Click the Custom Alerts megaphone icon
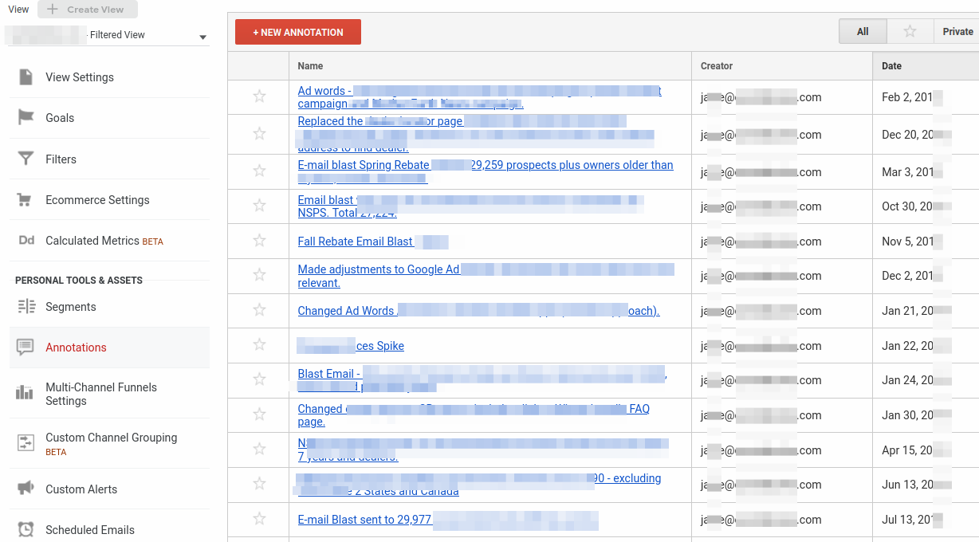 click(x=26, y=489)
